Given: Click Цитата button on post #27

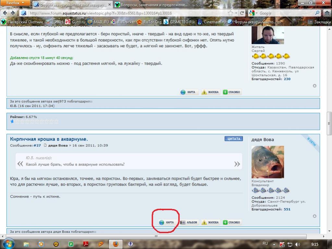Looking at the screenshot, I should point(233,139).
